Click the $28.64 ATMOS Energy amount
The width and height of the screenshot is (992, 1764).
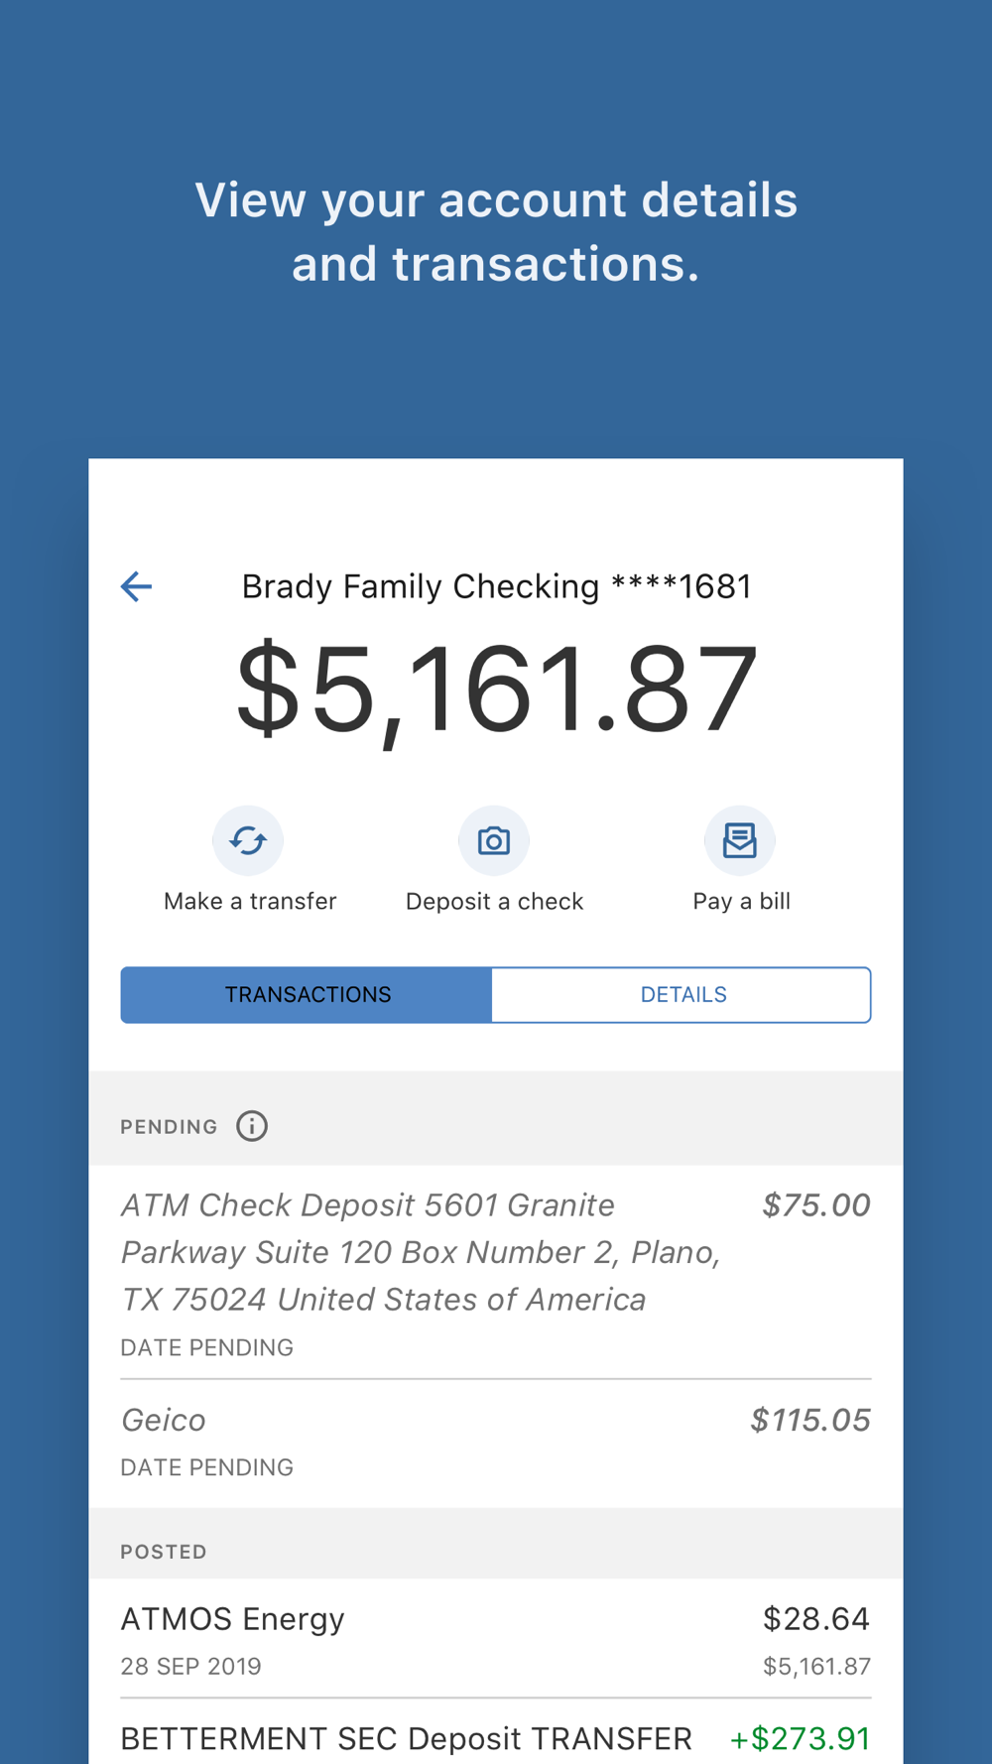[816, 1619]
